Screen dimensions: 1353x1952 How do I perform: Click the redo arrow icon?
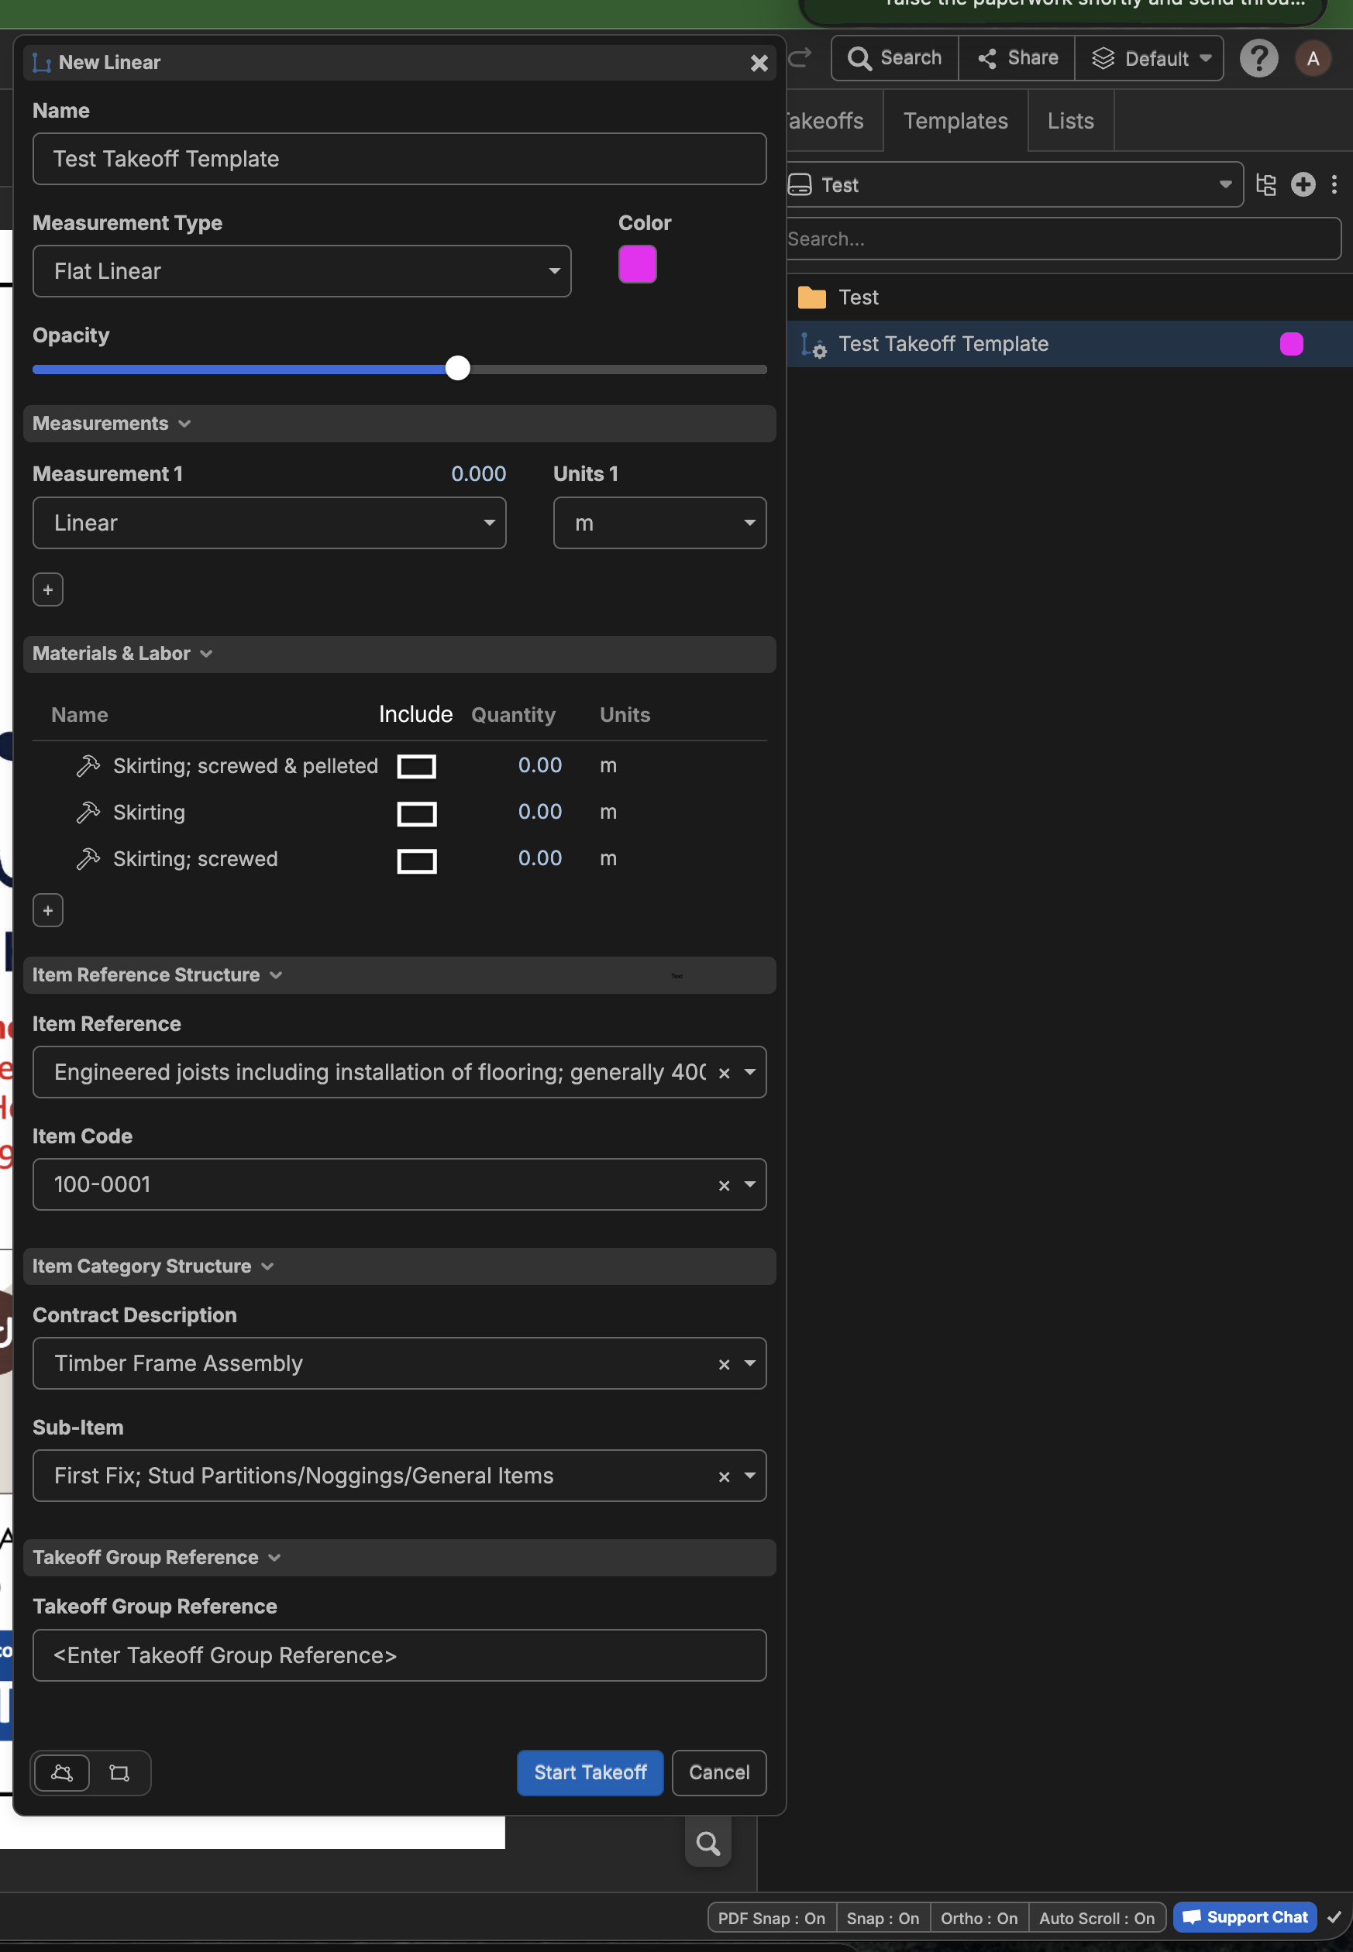pyautogui.click(x=800, y=57)
